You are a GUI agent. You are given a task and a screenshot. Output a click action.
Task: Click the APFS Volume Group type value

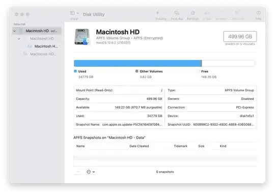pyautogui.click(x=239, y=90)
